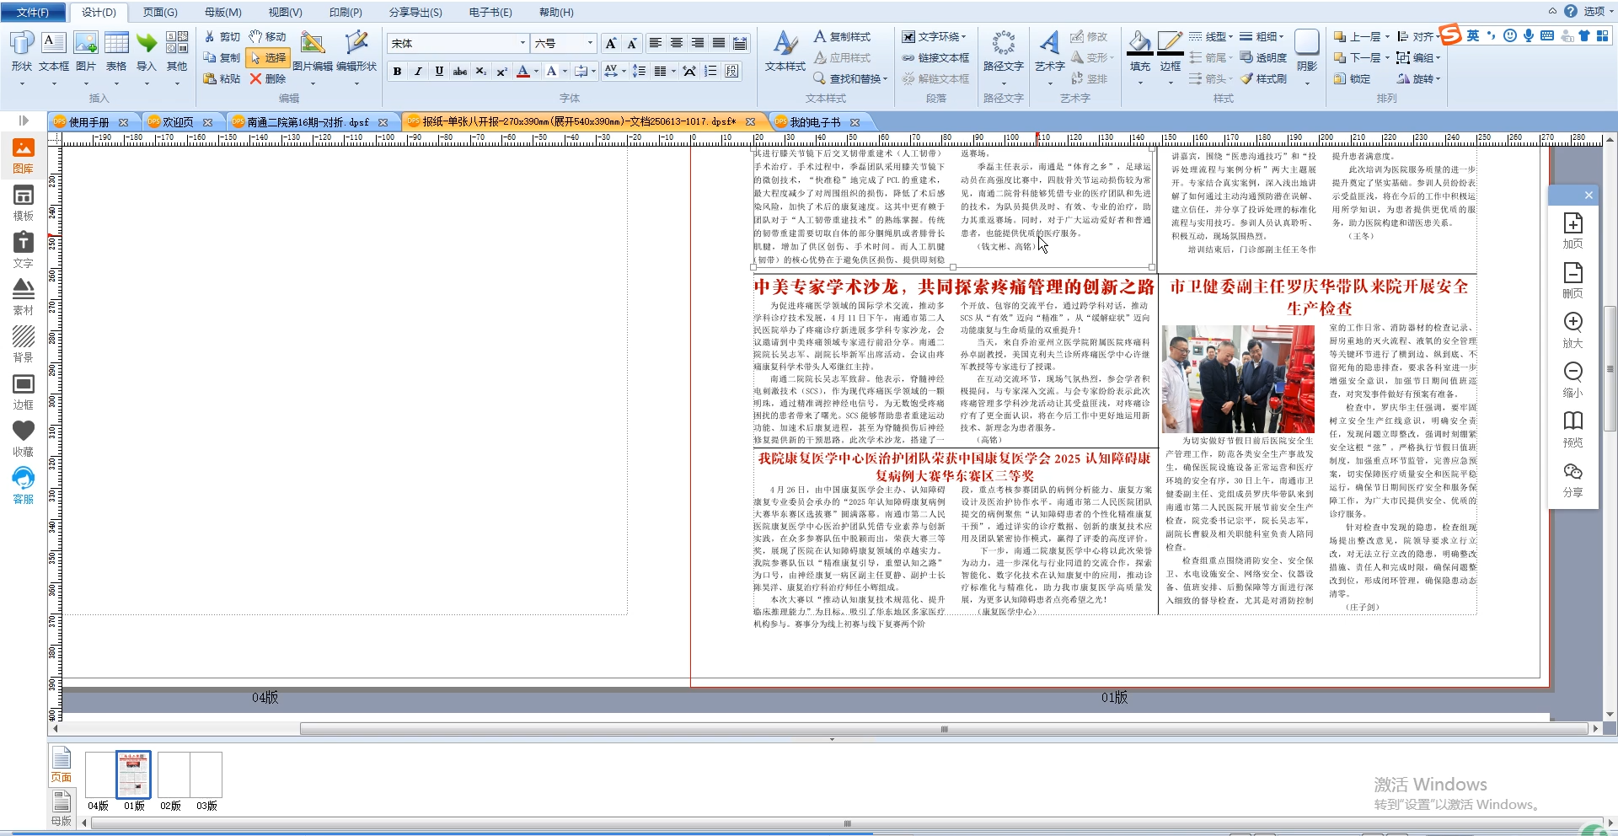Click the 粘贴 paste button
The width and height of the screenshot is (1618, 836).
[222, 78]
